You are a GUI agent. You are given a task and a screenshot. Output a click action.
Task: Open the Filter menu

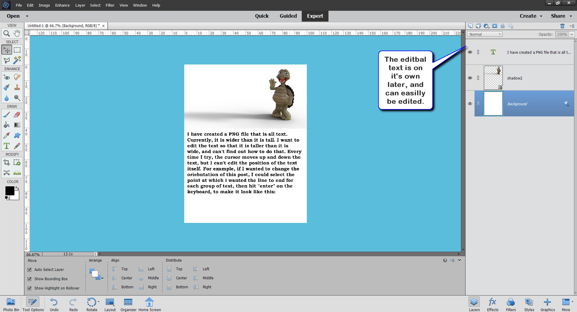click(x=110, y=5)
